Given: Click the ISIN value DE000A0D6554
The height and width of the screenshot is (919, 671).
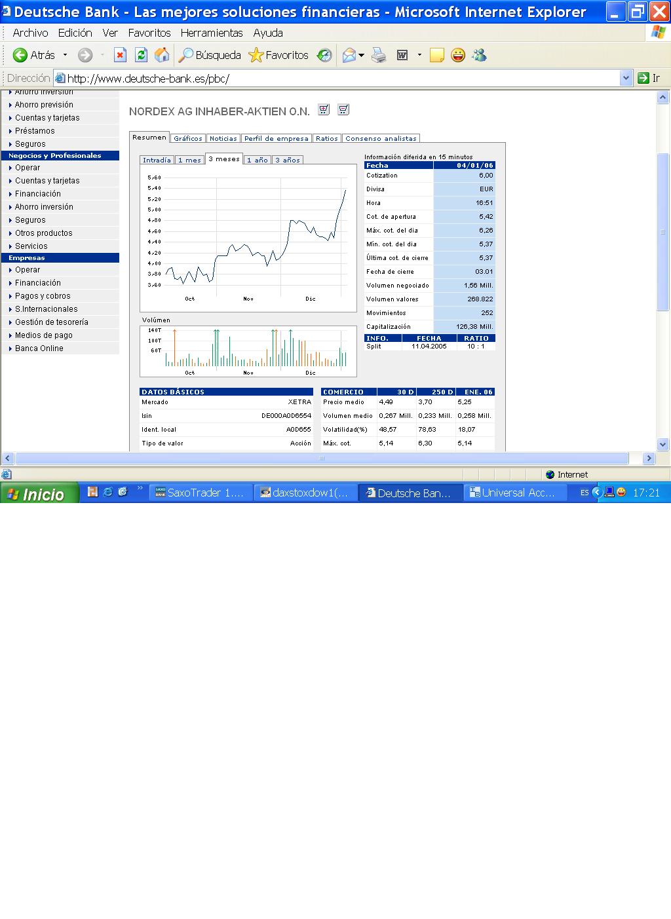Looking at the screenshot, I should (x=286, y=416).
